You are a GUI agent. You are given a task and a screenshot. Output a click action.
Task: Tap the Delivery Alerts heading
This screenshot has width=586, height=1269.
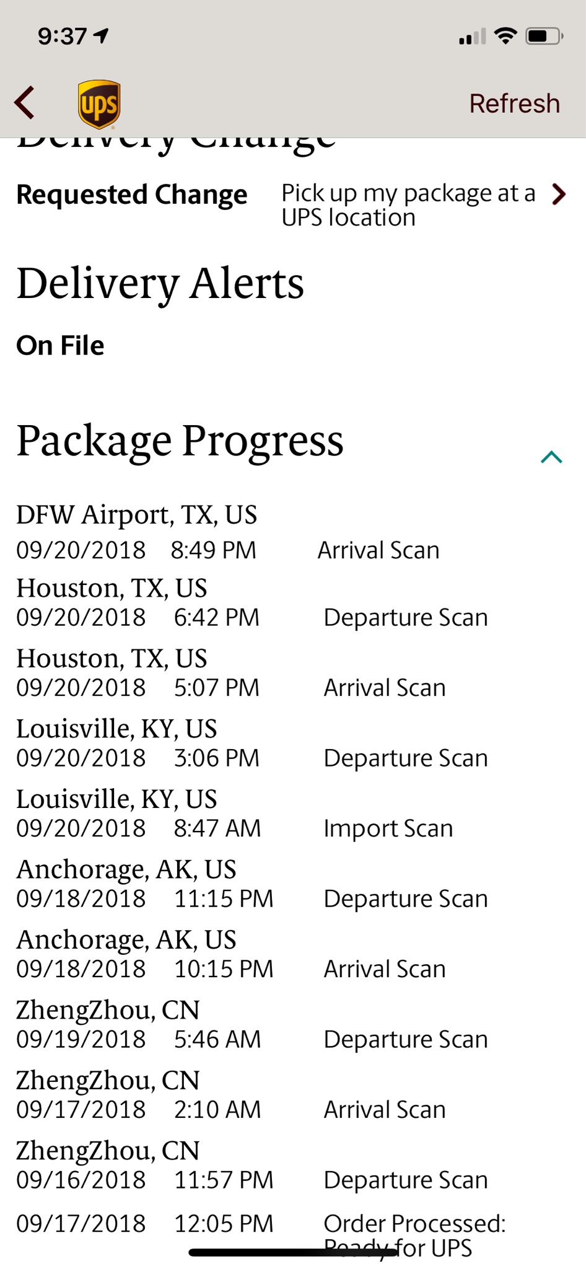pyautogui.click(x=160, y=284)
